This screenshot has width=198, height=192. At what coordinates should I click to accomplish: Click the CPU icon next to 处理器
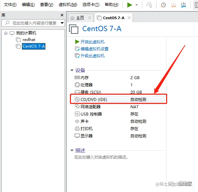point(77,85)
